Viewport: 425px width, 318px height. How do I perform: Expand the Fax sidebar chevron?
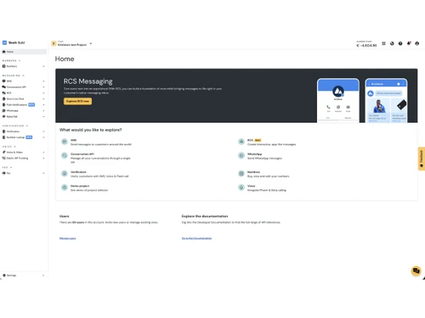click(x=43, y=173)
